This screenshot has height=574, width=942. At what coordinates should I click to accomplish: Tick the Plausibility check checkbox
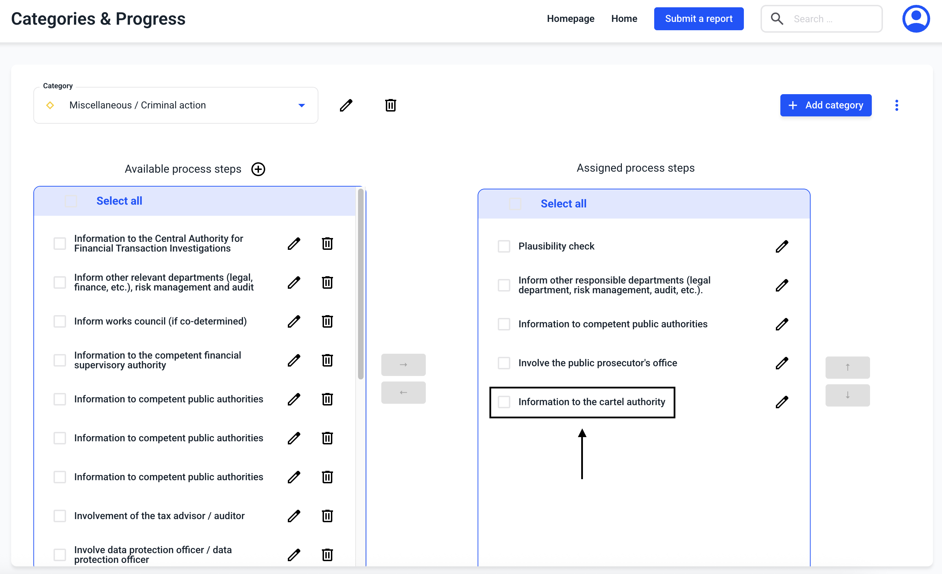point(504,246)
